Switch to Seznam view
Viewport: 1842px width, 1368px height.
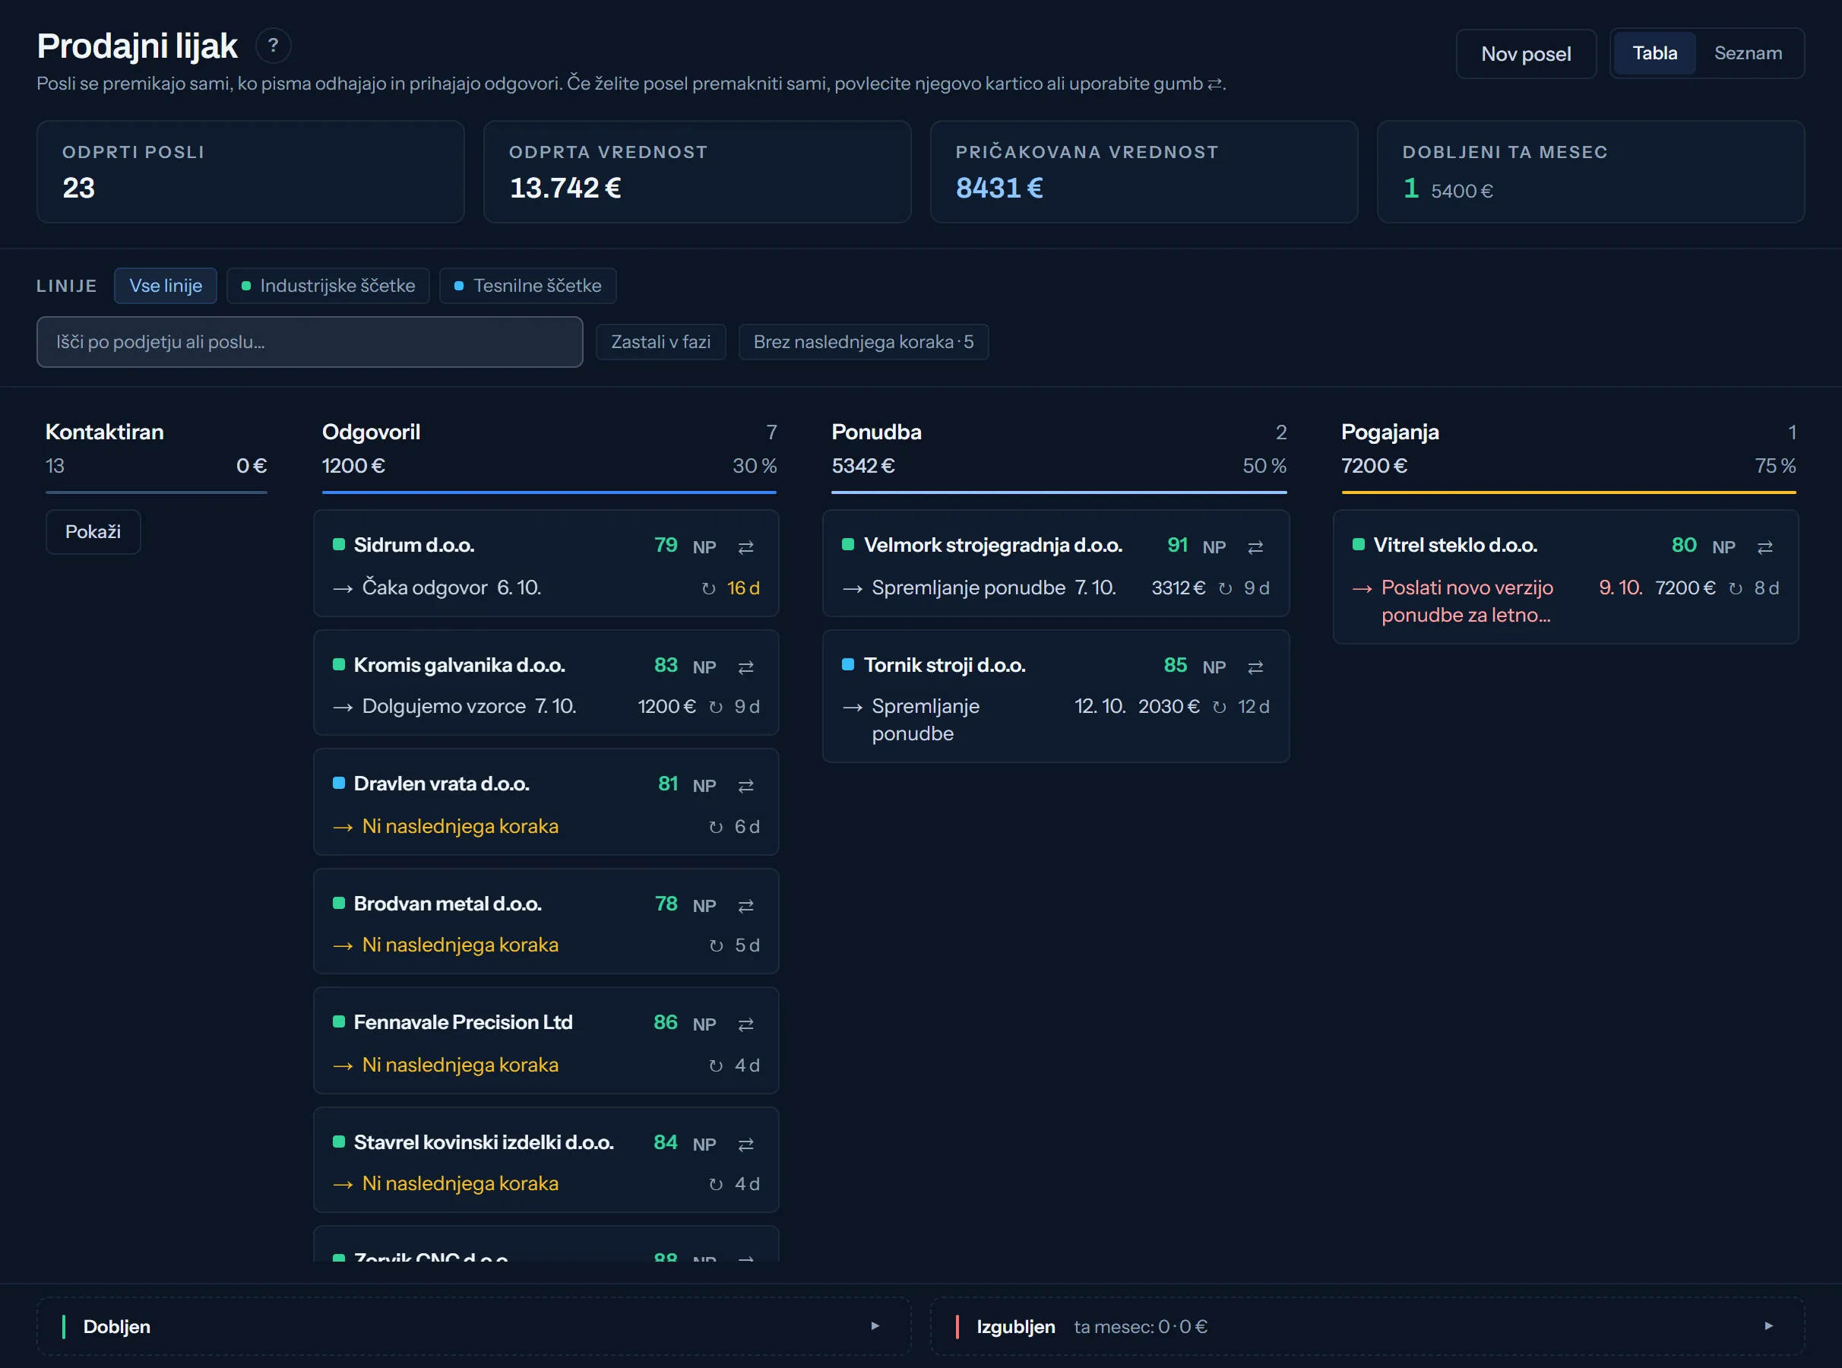1748,53
